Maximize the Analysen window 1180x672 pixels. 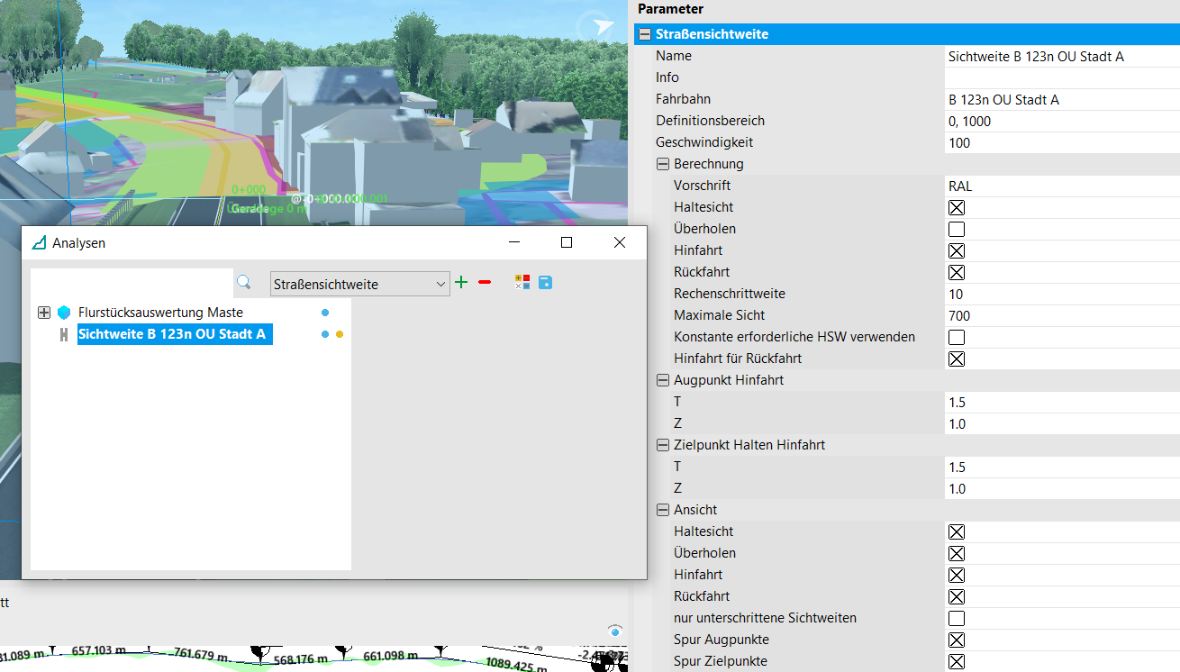coord(567,242)
